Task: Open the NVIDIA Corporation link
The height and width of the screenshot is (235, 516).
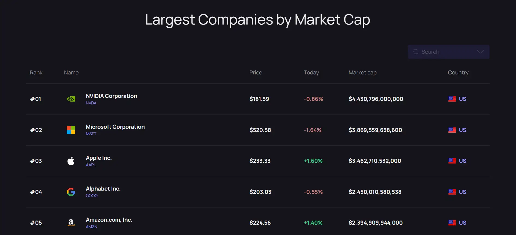Action: [x=111, y=96]
